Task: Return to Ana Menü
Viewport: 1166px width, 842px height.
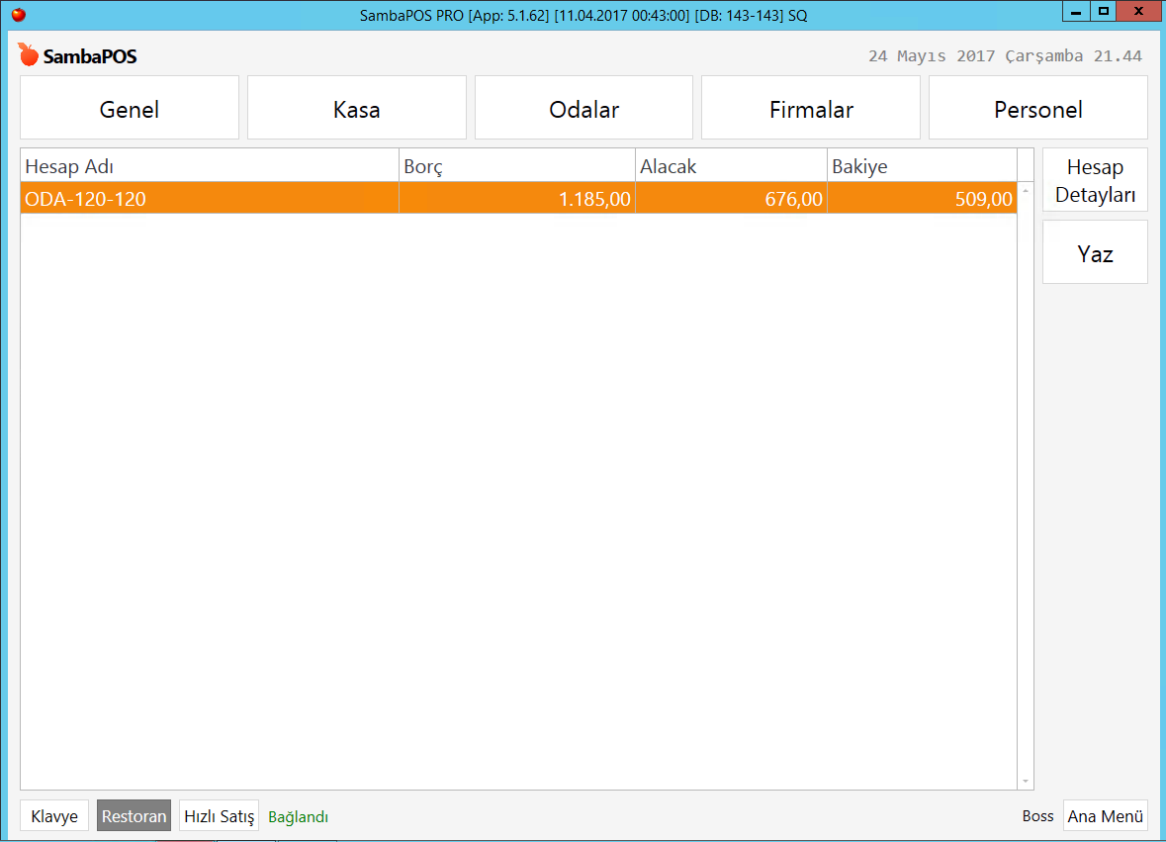Action: coord(1105,816)
